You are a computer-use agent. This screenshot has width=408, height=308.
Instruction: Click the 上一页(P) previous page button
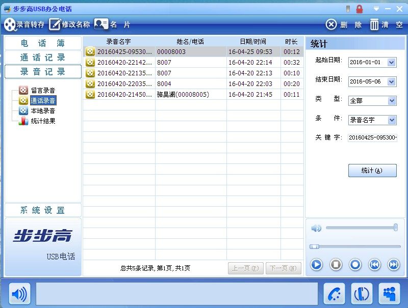click(246, 268)
